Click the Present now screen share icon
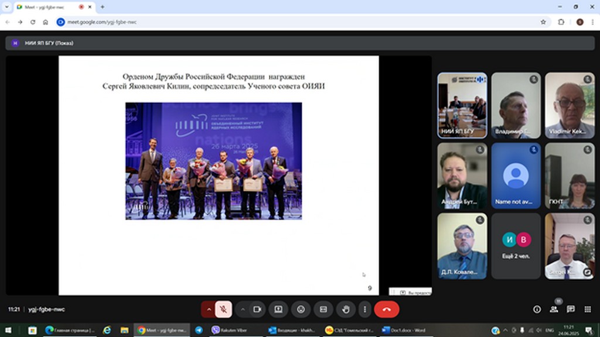Viewport: 600px width, 337px height. coord(278,309)
